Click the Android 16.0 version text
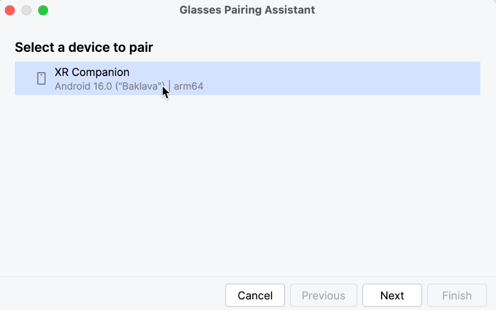Screen dimensions: 496x310 83,86
